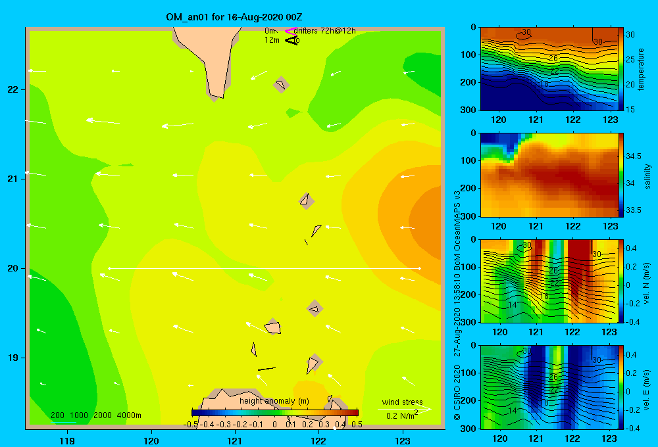Select the 'drifters 72h@12h' legend text
658x447 pixels.
325,31
